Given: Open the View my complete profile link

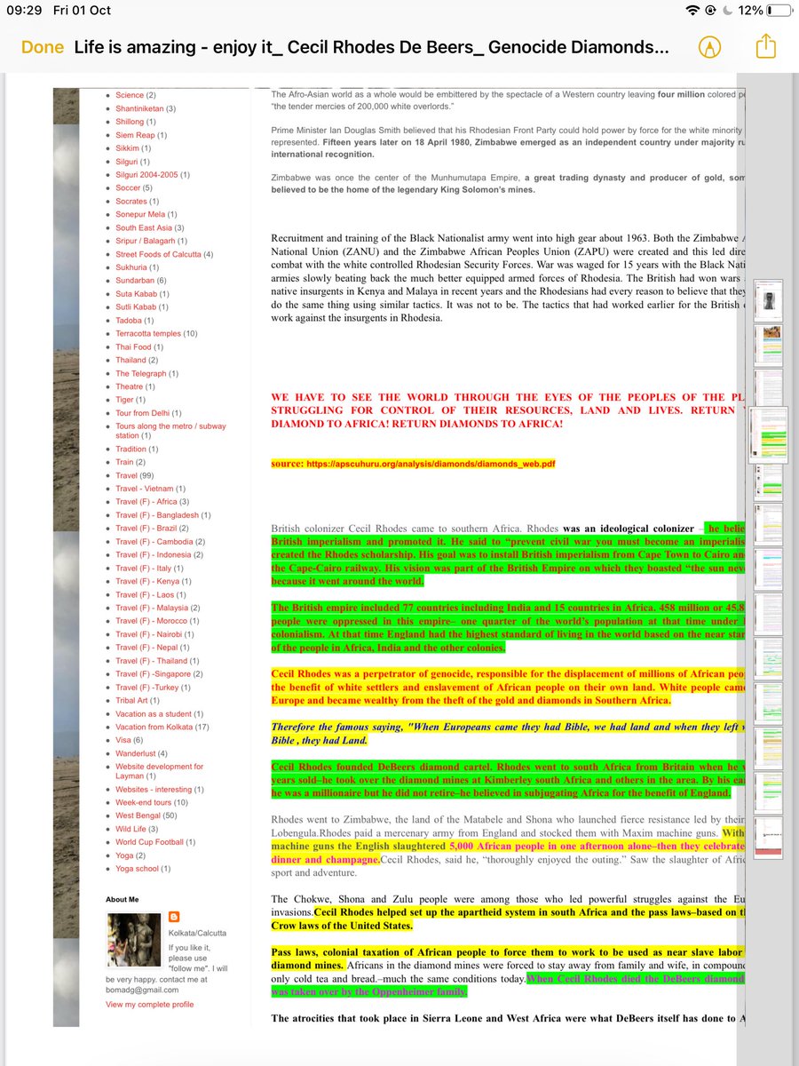Looking at the screenshot, I should [149, 1005].
